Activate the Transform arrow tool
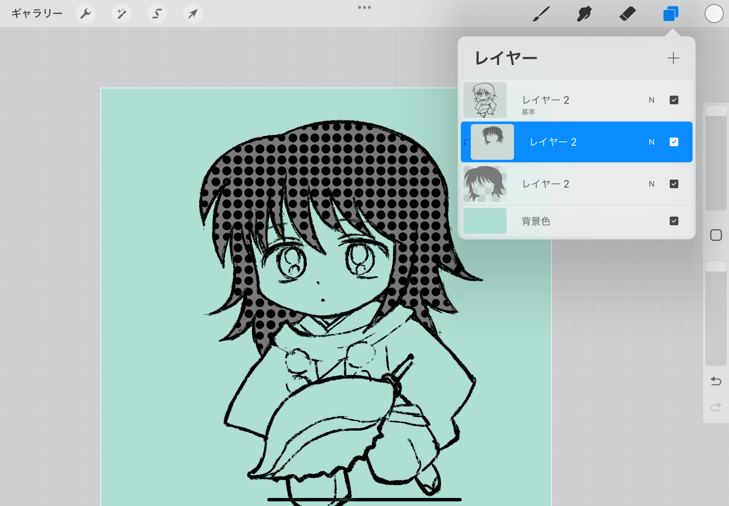The height and width of the screenshot is (506, 729). click(193, 14)
